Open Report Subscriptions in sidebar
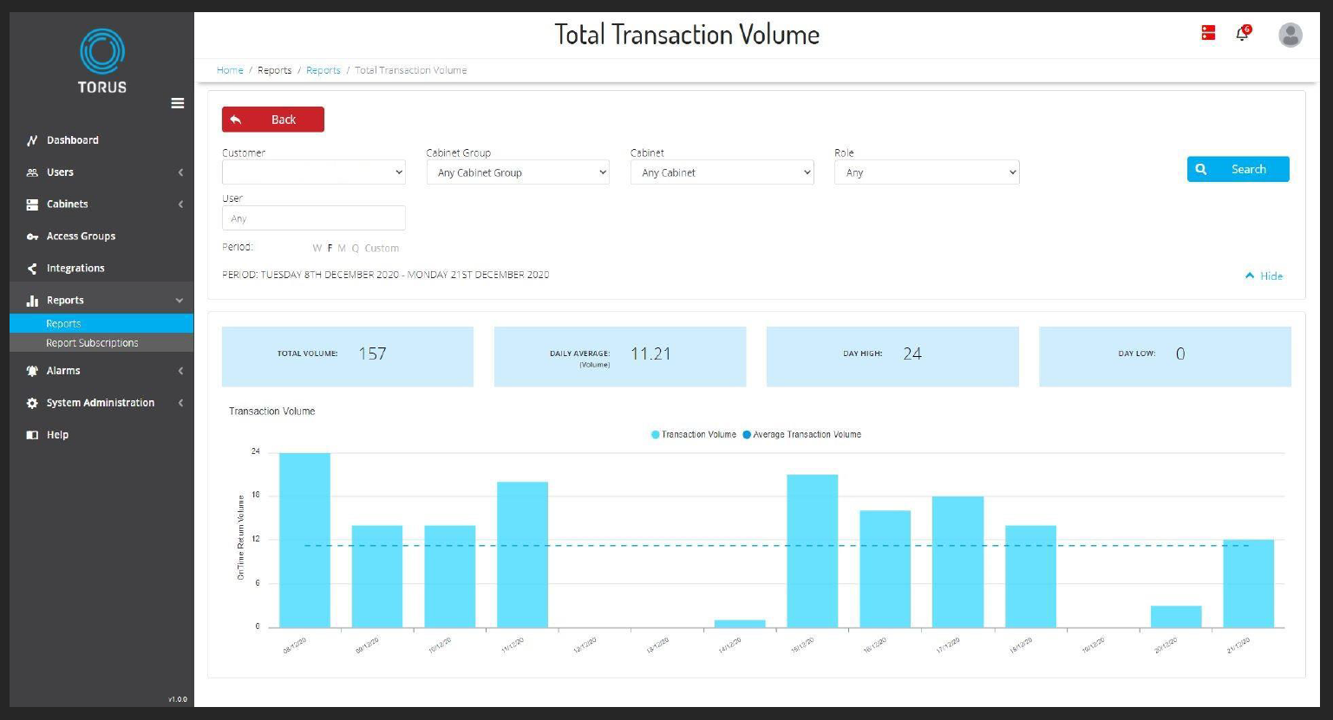1333x720 pixels. click(92, 343)
